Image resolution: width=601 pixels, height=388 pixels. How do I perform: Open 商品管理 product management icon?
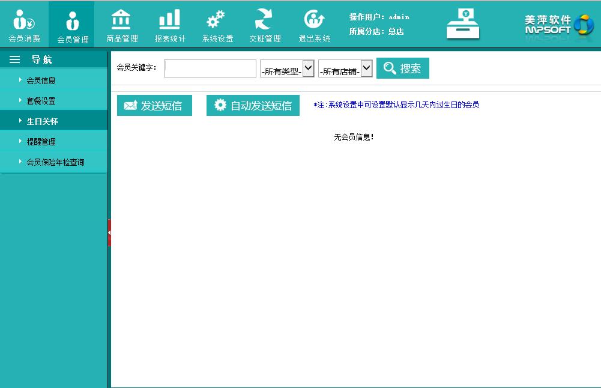click(x=121, y=25)
